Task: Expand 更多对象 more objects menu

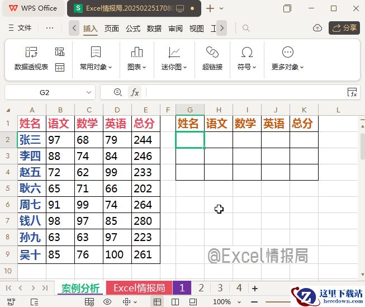Action: point(287,59)
